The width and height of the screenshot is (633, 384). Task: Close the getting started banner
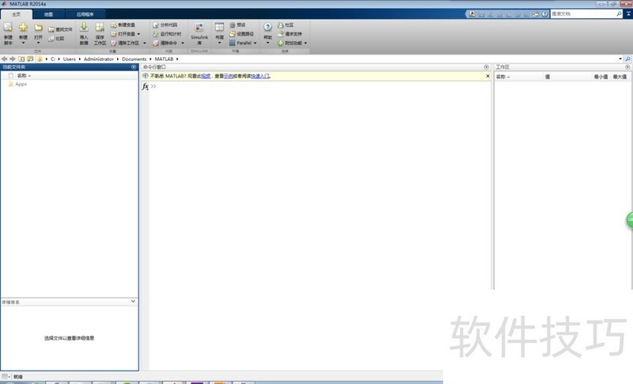coord(487,76)
